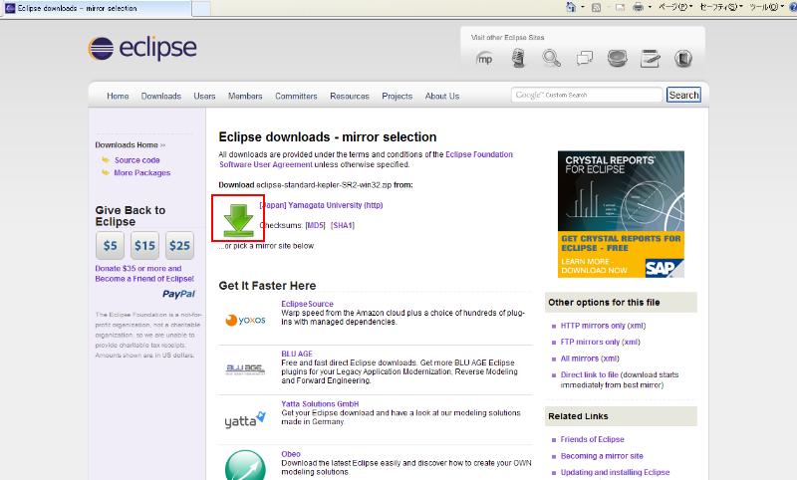Viewport: 797px width, 480px height.
Task: Click the Eclipse logo
Action: coord(142,48)
